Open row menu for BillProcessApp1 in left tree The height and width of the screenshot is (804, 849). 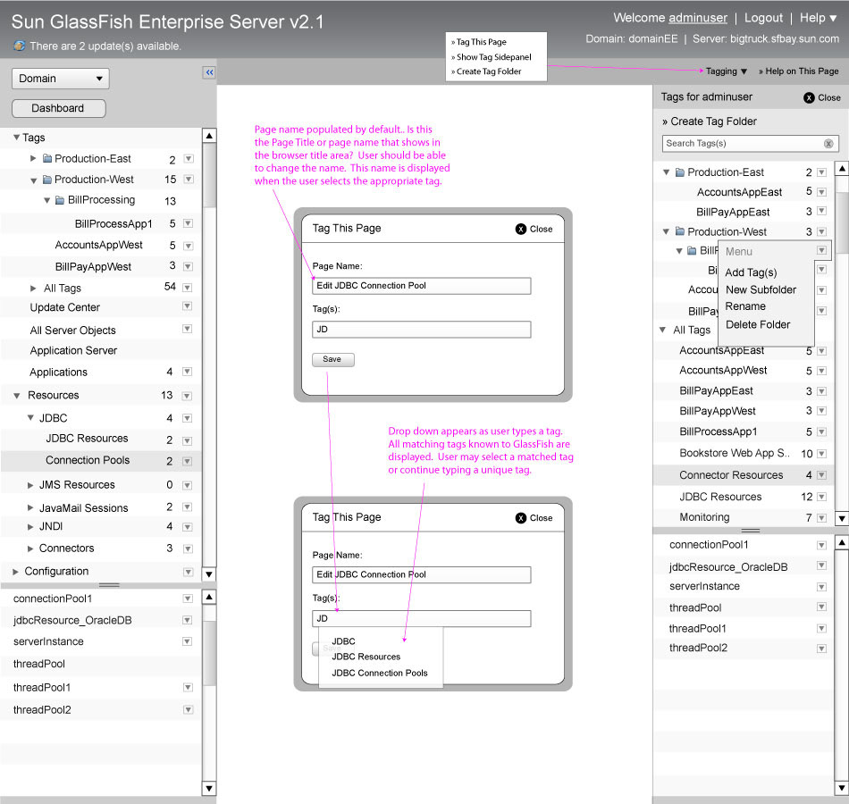coord(189,223)
